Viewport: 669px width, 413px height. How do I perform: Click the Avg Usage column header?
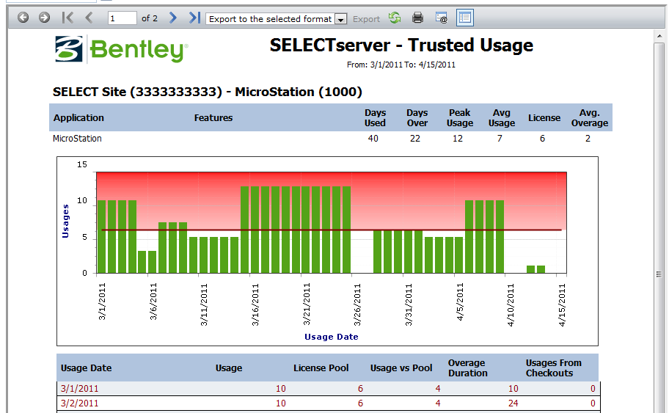pyautogui.click(x=501, y=118)
